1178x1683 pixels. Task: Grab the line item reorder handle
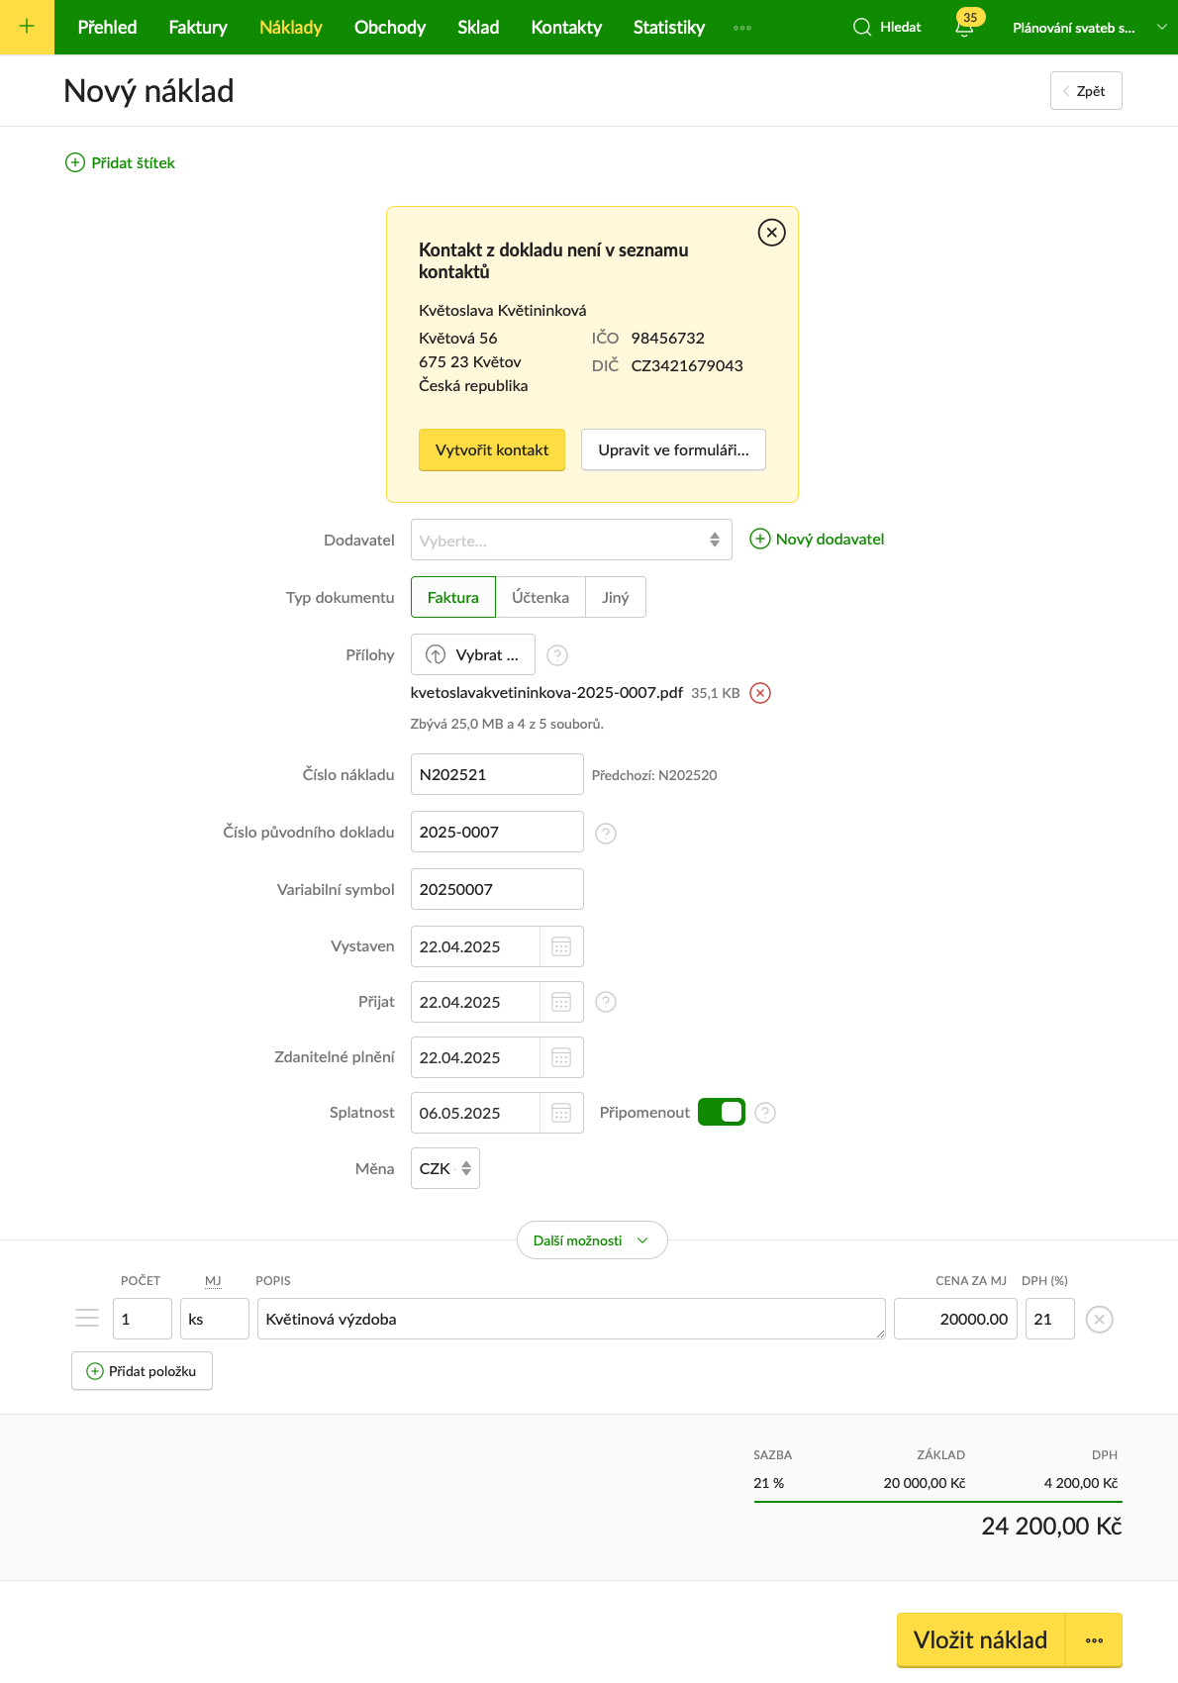(87, 1319)
